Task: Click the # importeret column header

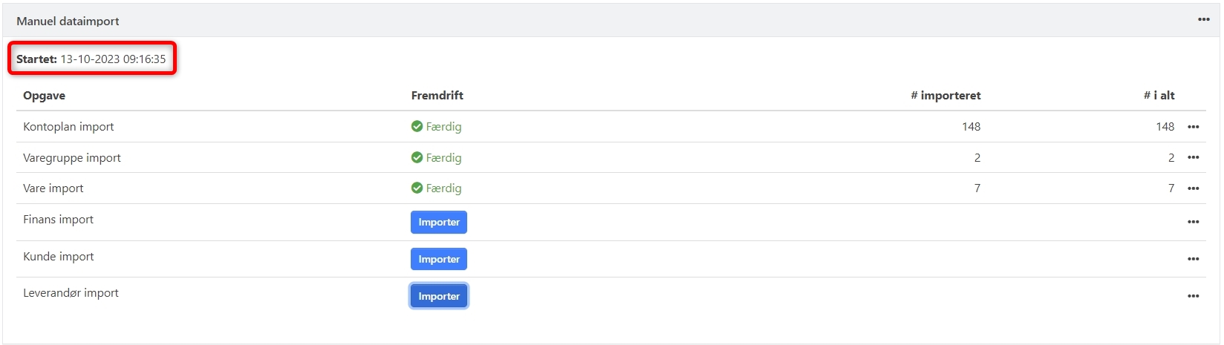Action: (945, 96)
